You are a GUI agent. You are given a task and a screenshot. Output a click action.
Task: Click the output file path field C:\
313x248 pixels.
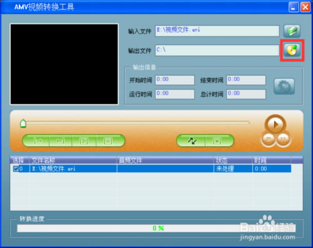coord(217,50)
